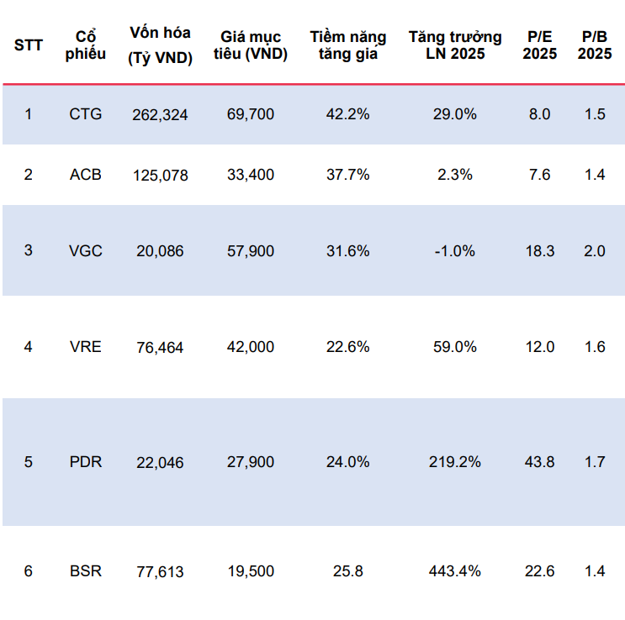Click the VGC stock symbol
This screenshot has height=620, width=625.
point(85,251)
